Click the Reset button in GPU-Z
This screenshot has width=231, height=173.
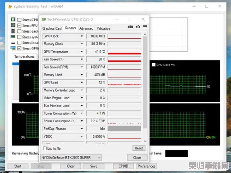[x=139, y=148]
